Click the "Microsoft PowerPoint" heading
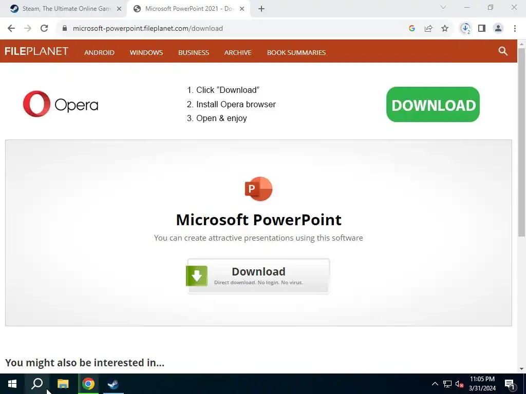 click(x=259, y=220)
